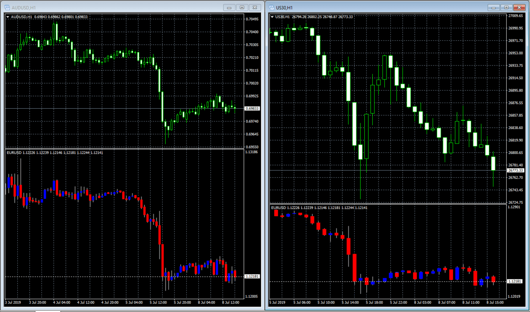Click the current price tag 26773.33 on the scale

point(515,170)
